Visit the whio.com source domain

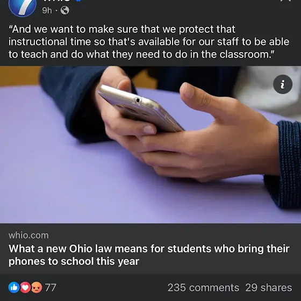[x=28, y=235]
